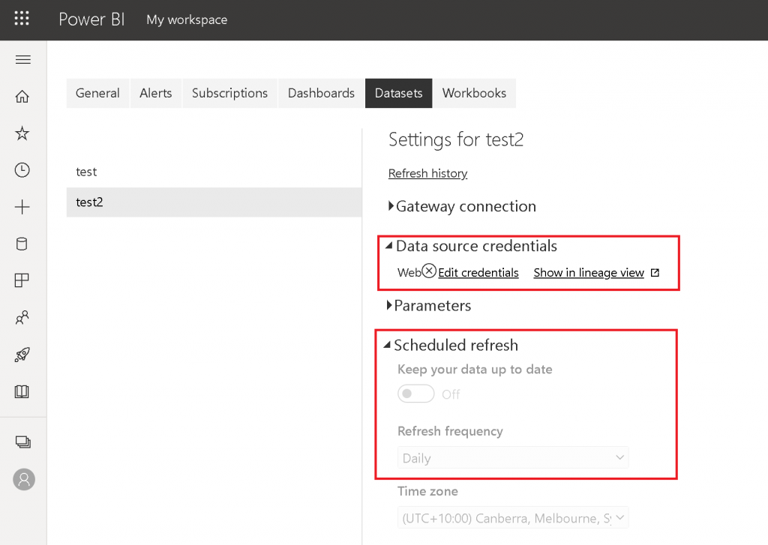Image resolution: width=768 pixels, height=545 pixels.
Task: Click the user profile avatar icon
Action: [x=23, y=479]
